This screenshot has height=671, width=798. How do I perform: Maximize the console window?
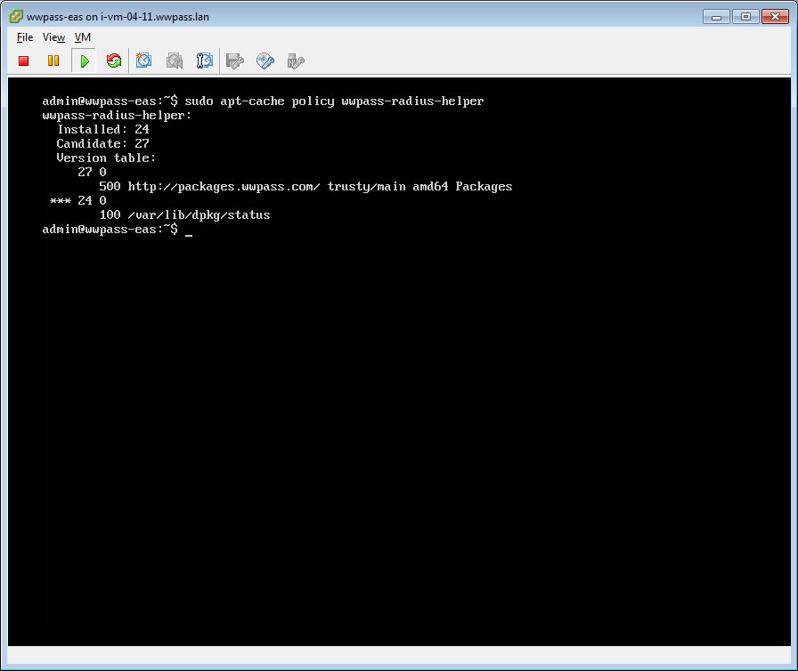coord(745,15)
